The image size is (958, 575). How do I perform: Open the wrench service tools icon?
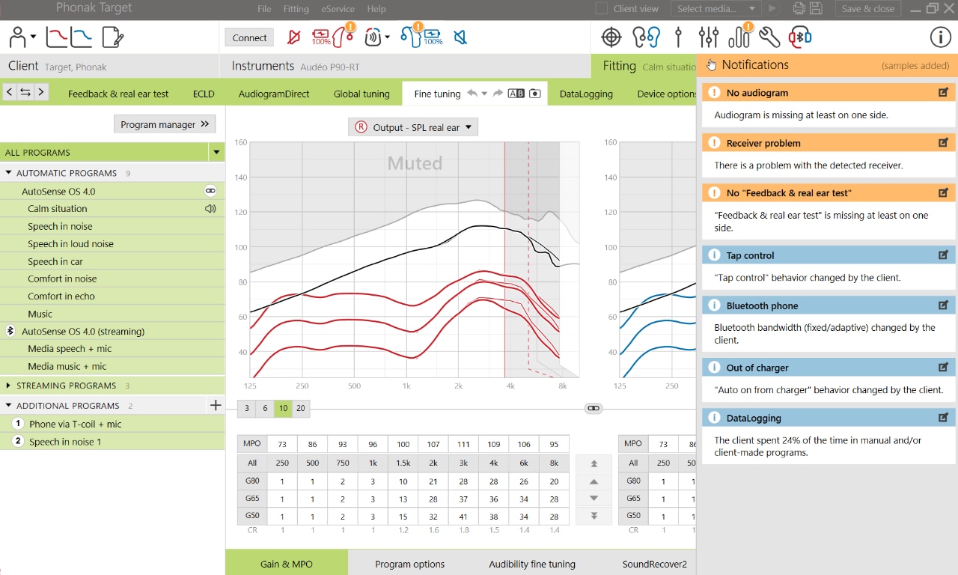point(769,37)
